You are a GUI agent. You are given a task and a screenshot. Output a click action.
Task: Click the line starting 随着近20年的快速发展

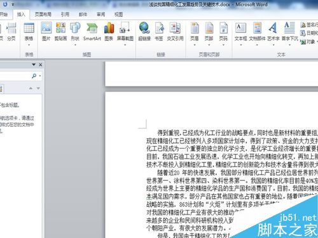click(238, 173)
